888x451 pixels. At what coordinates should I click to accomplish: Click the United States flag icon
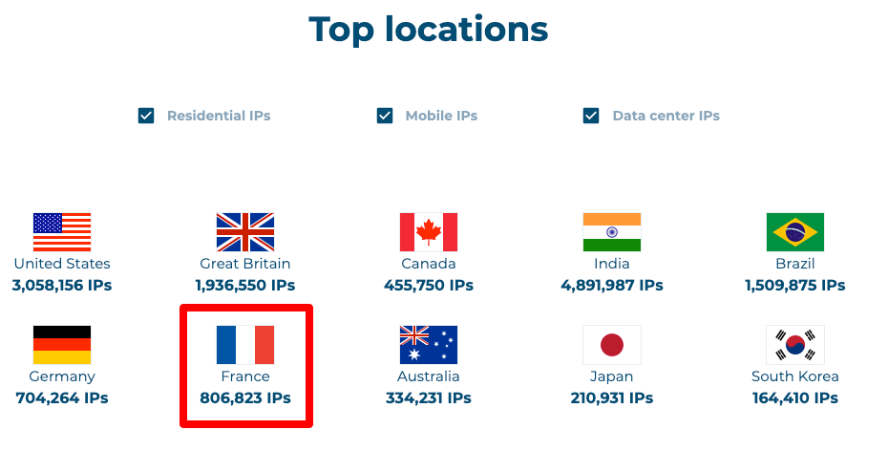pos(62,232)
